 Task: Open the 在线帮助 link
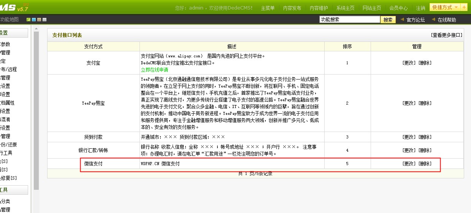click(446, 20)
